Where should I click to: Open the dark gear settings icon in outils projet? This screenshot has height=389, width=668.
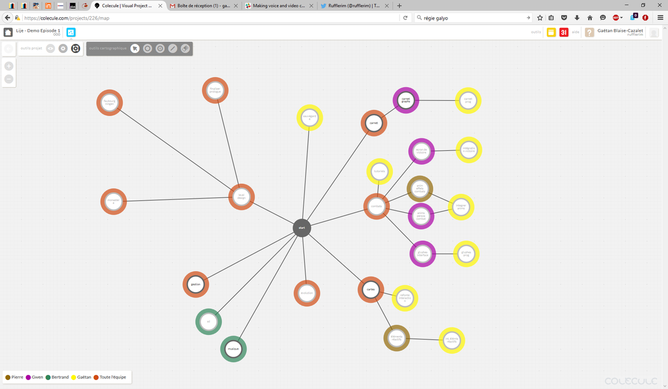pyautogui.click(x=75, y=48)
